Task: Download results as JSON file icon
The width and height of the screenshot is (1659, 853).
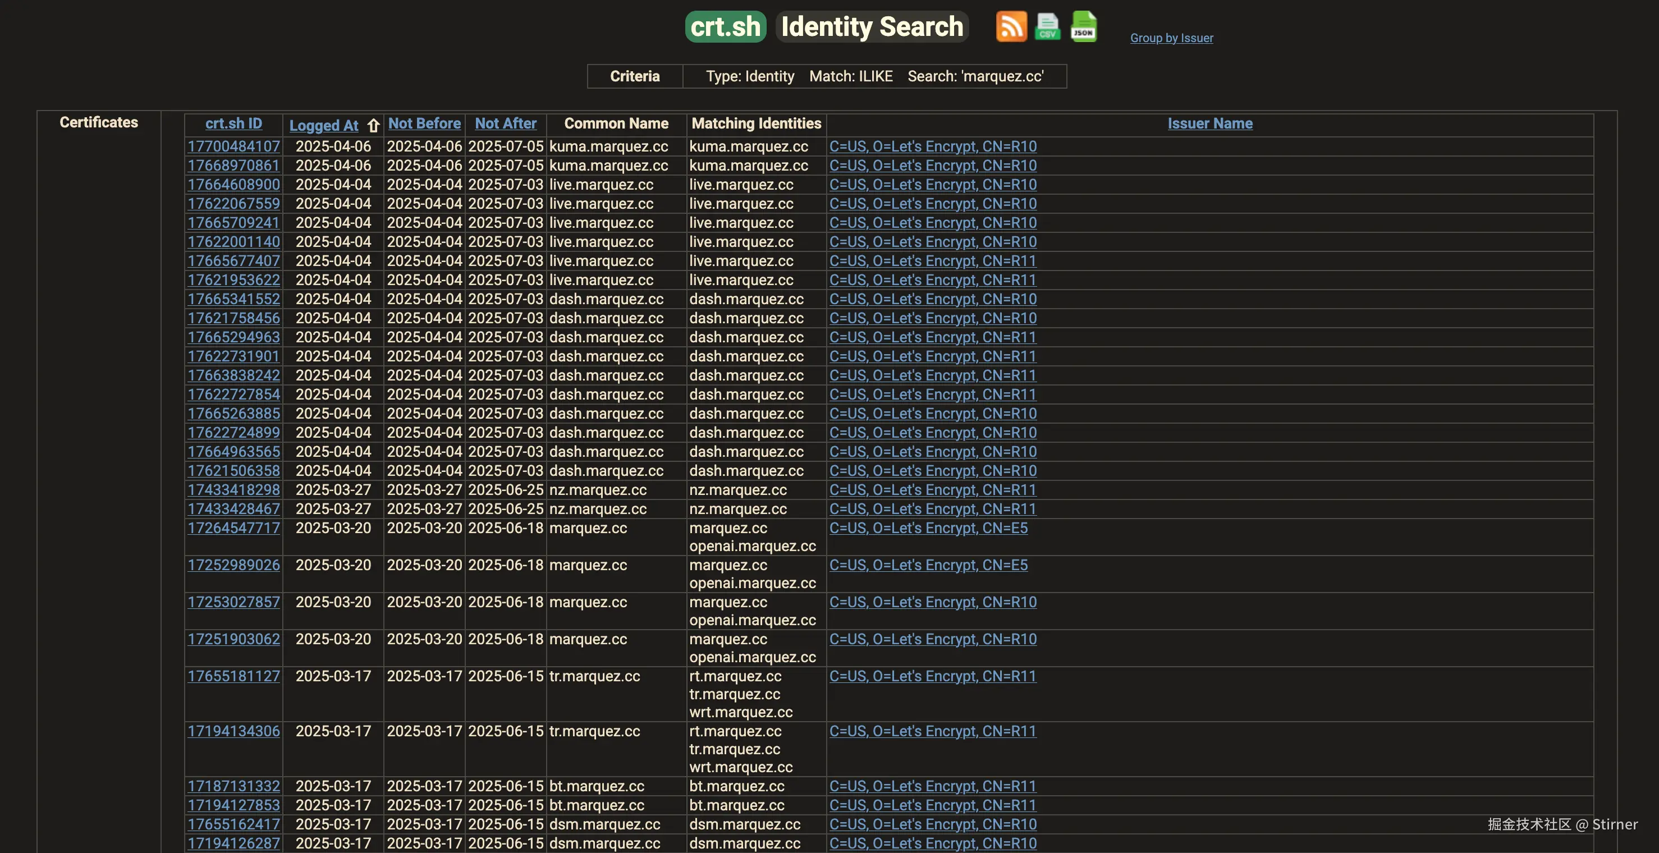Action: pyautogui.click(x=1083, y=26)
